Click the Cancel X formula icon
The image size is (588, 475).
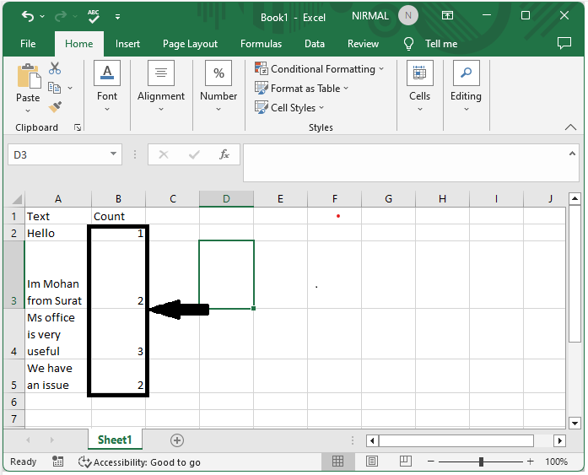pyautogui.click(x=164, y=154)
